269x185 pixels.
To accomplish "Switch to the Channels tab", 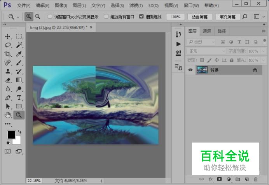I will click(x=207, y=31).
